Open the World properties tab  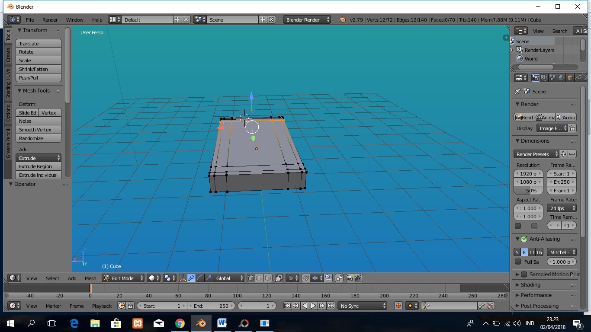click(x=561, y=78)
